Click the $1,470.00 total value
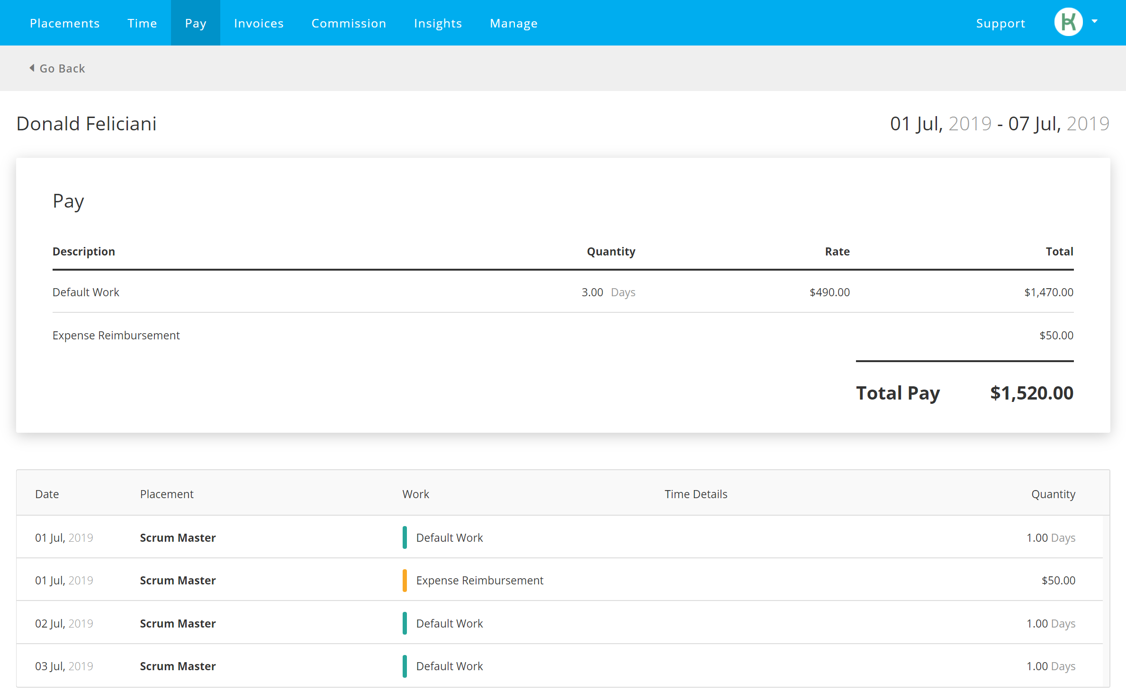The width and height of the screenshot is (1126, 692). (x=1049, y=292)
